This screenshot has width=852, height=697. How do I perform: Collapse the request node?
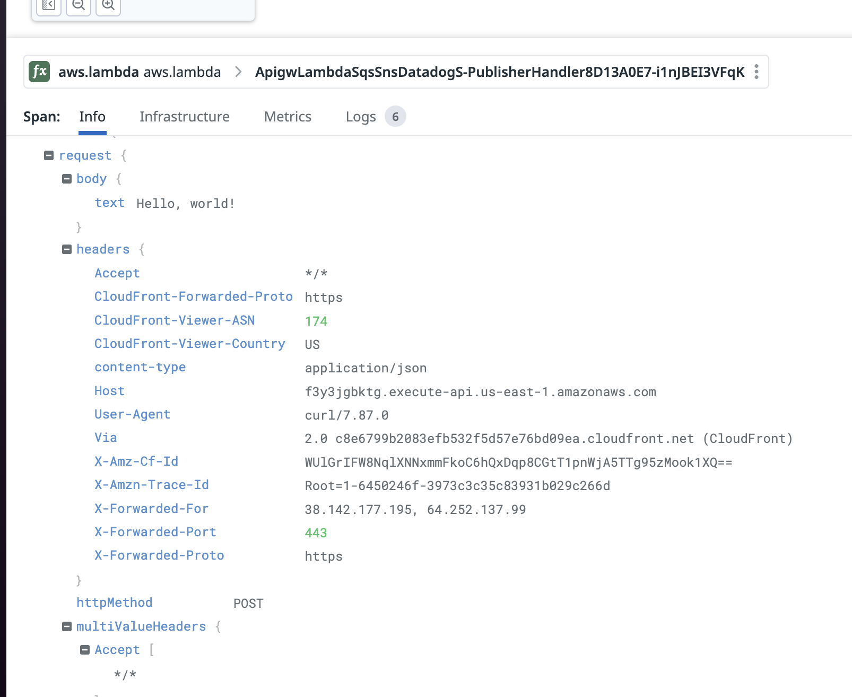point(49,155)
